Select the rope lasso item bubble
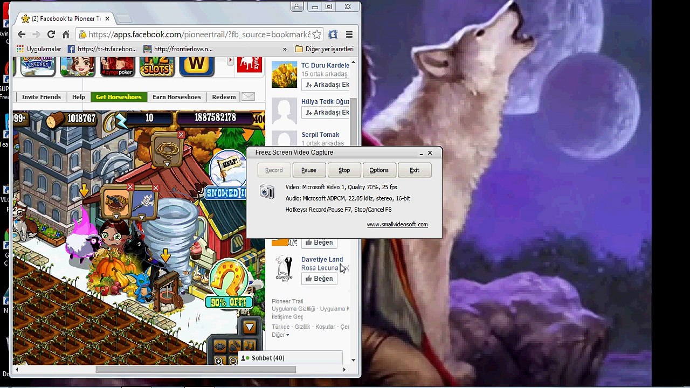Viewport: 690px width, 388px height. click(166, 150)
